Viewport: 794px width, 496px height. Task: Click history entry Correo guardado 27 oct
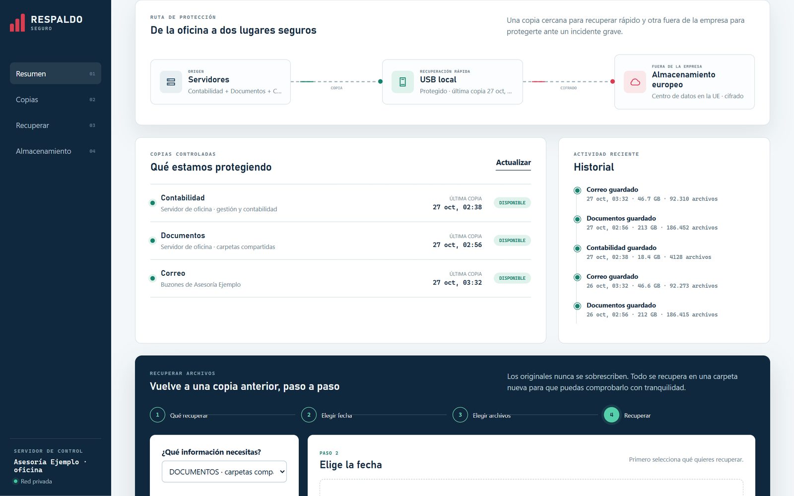[x=652, y=194]
